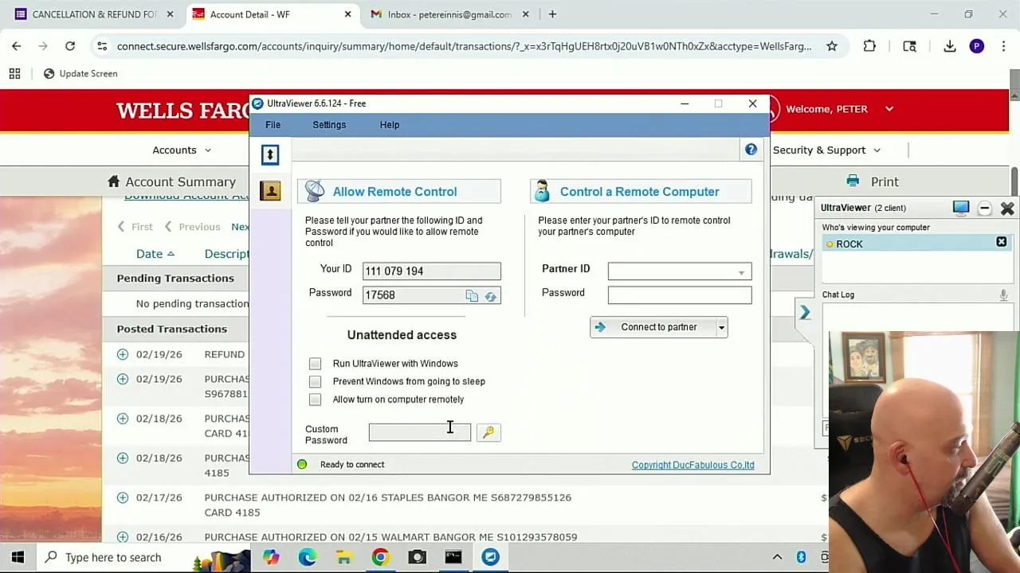Click the UltraViewer connection sidebar icon with arrows
1020x573 pixels.
coord(270,154)
